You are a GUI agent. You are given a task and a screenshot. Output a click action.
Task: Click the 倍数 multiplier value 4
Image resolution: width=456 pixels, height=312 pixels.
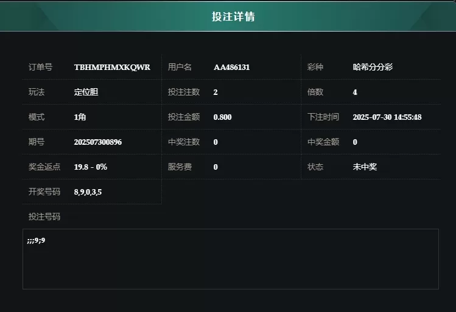tap(355, 92)
